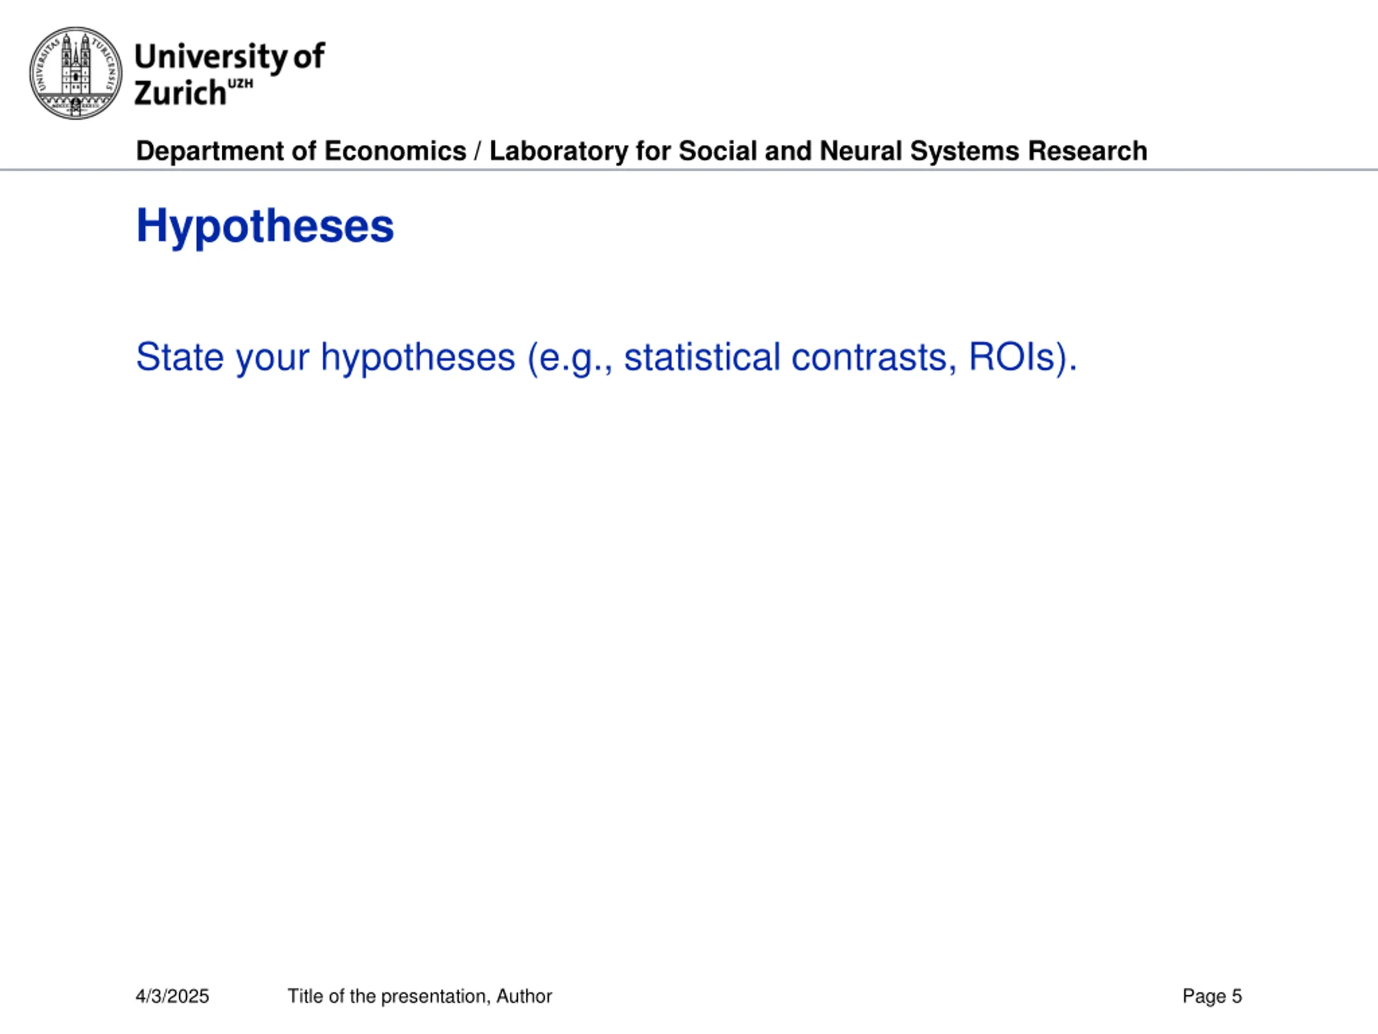Click the footer date 4/3/2025
Image resolution: width=1378 pixels, height=1034 pixels.
click(173, 996)
